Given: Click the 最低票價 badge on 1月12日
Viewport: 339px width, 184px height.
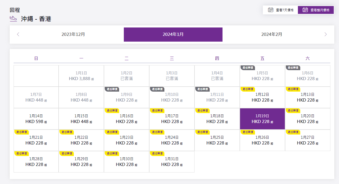Looking at the screenshot, I should 247,89.
